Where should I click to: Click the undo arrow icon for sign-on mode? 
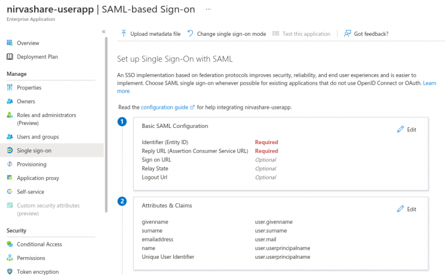[191, 34]
